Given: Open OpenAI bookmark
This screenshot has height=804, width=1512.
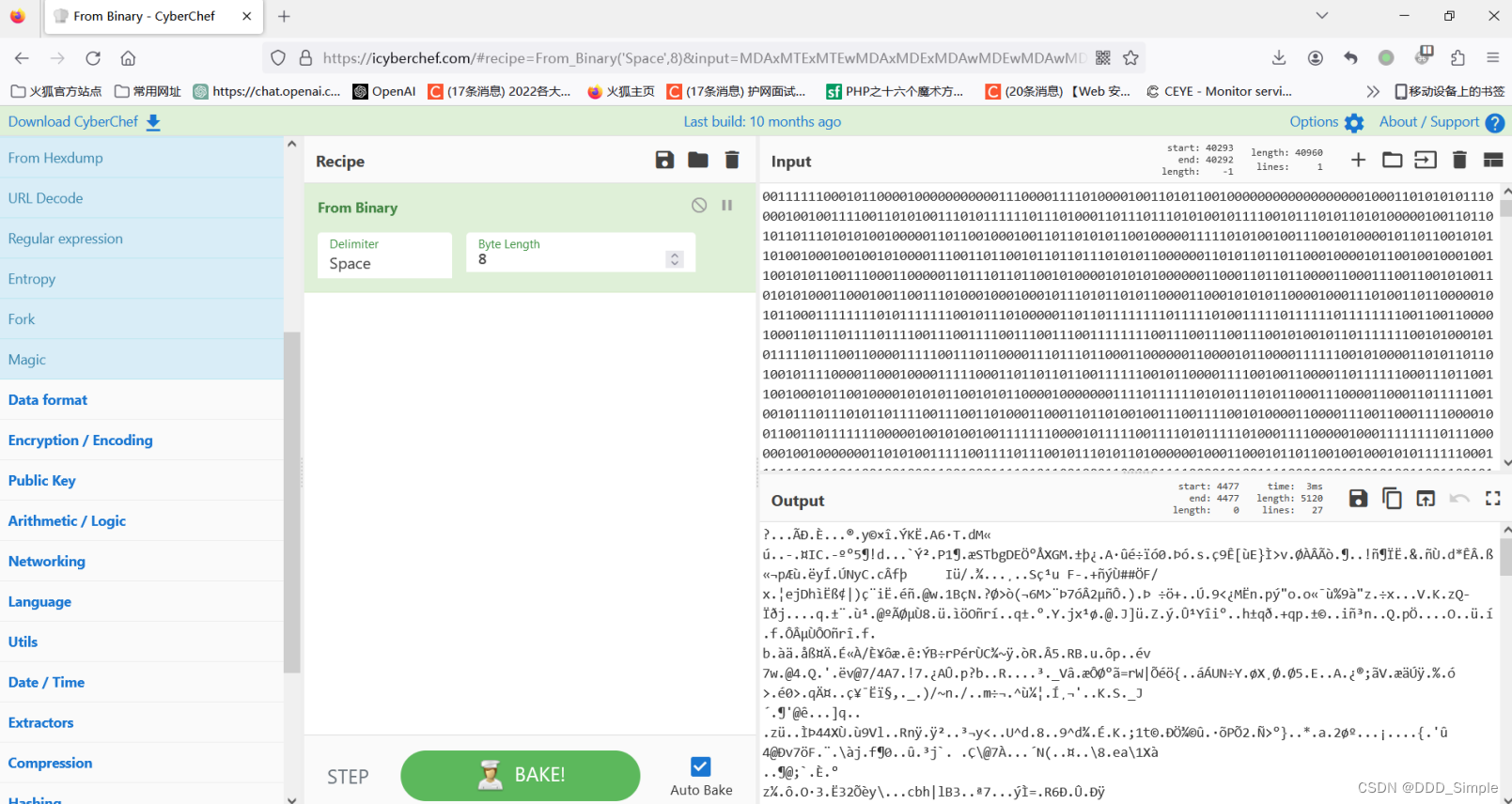Looking at the screenshot, I should (x=384, y=91).
